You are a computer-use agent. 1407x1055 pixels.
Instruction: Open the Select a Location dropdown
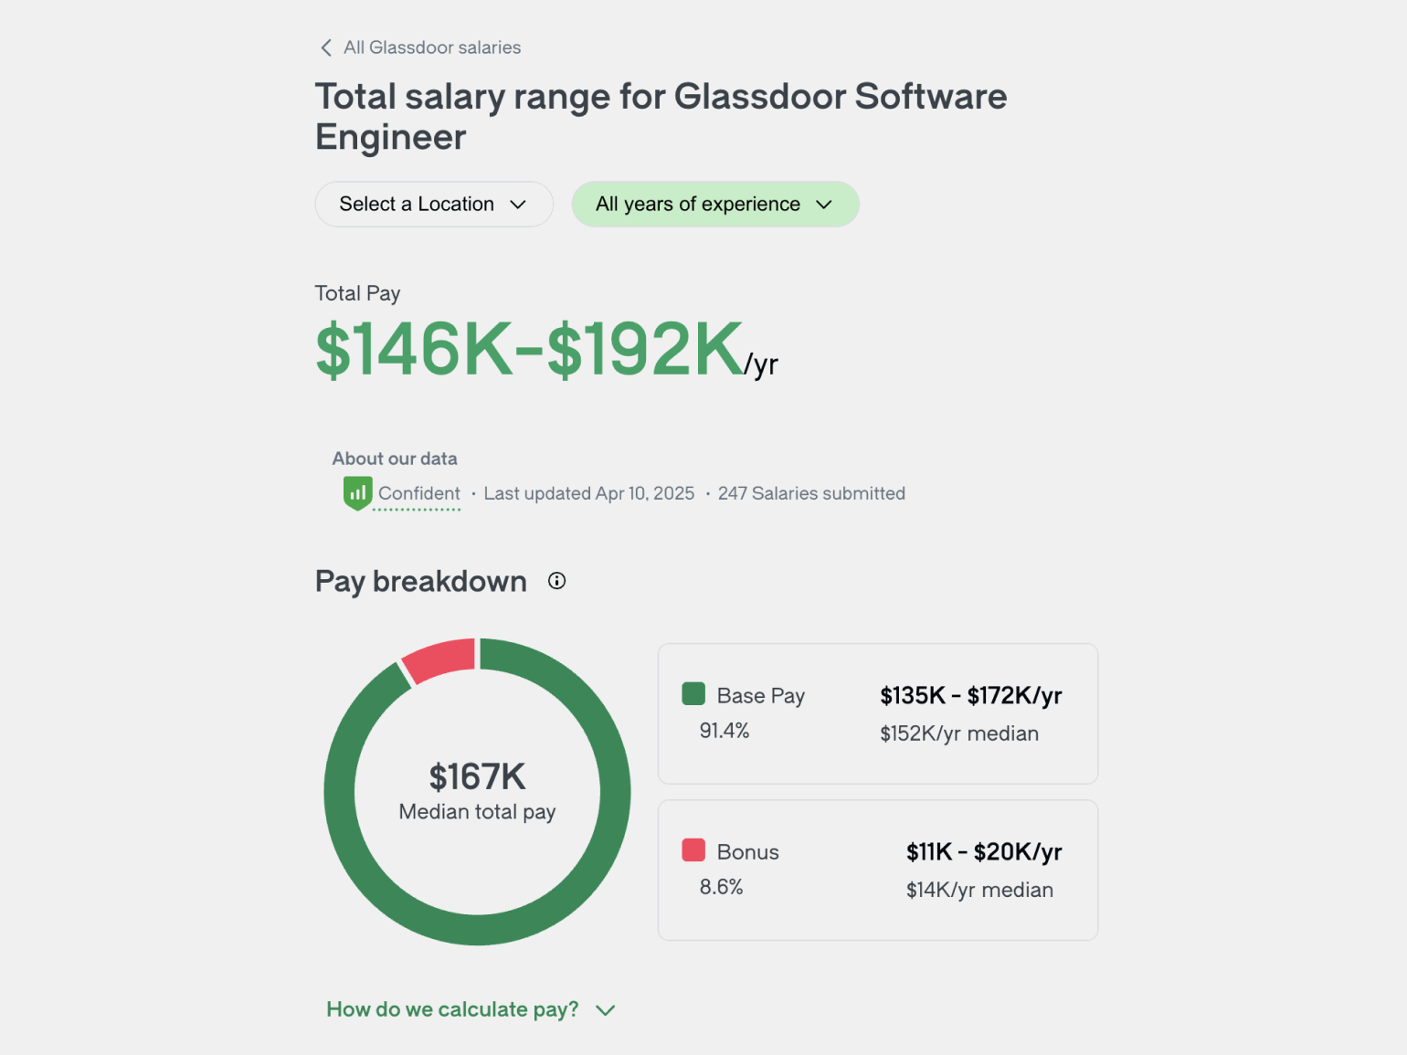433,204
